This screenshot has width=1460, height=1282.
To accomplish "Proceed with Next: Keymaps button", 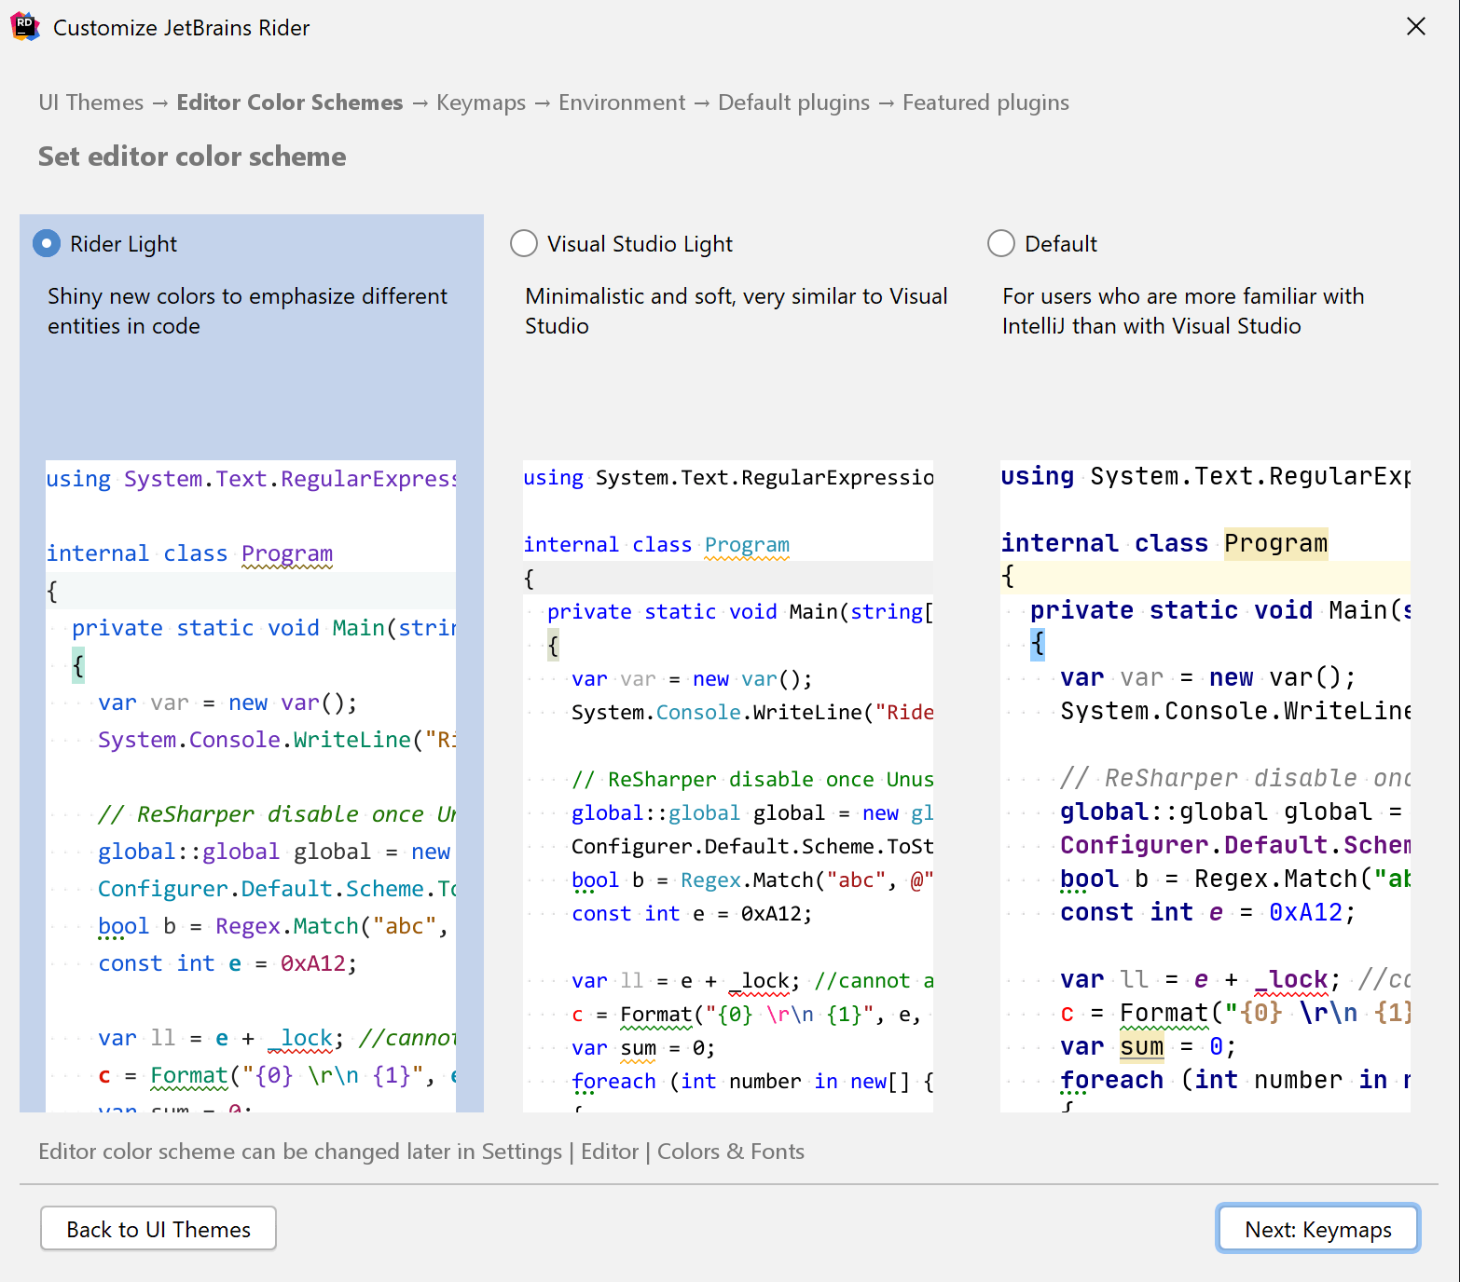I will pos(1317,1228).
